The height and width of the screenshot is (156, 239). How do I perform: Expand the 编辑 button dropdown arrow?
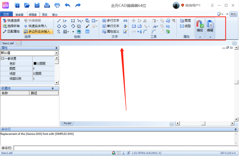coord(210,37)
